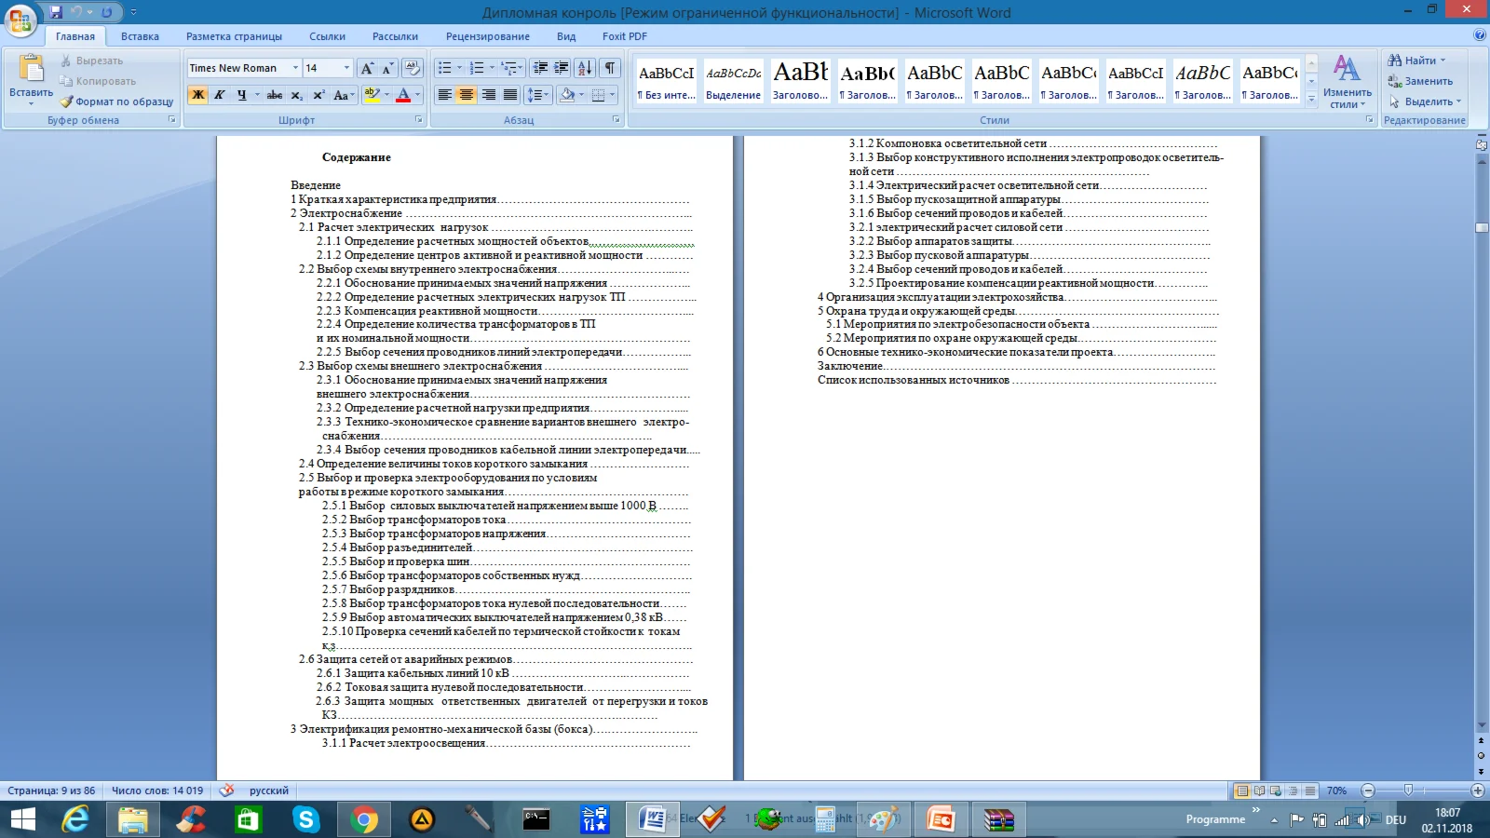Toggle italic (К) formatting
Viewport: 1490px width, 838px height.
pos(220,95)
